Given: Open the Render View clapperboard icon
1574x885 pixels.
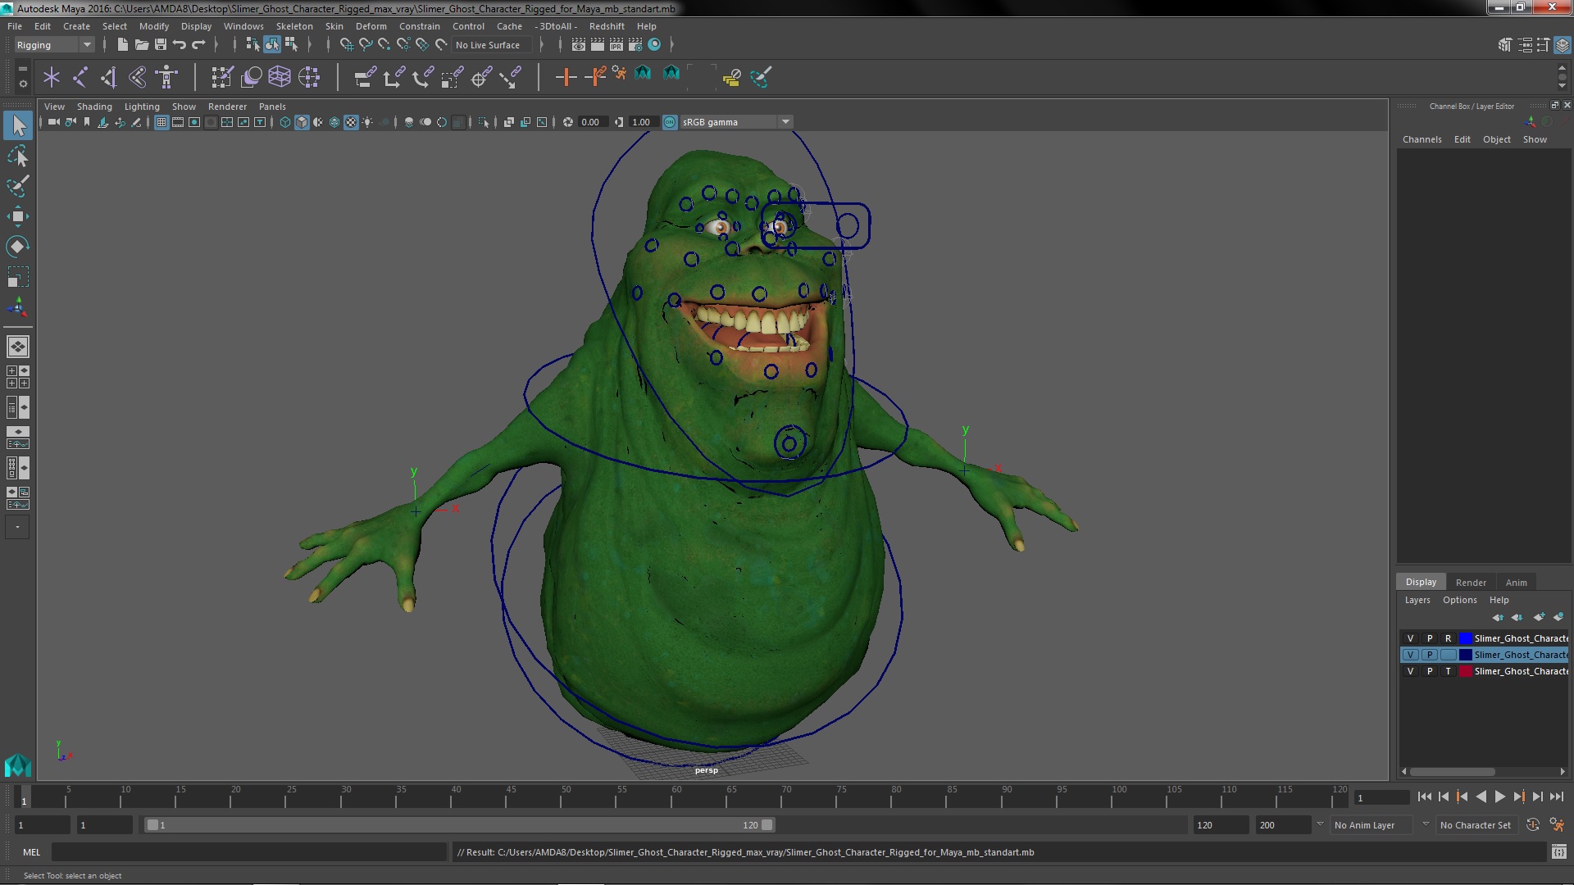Looking at the screenshot, I should [x=579, y=45].
